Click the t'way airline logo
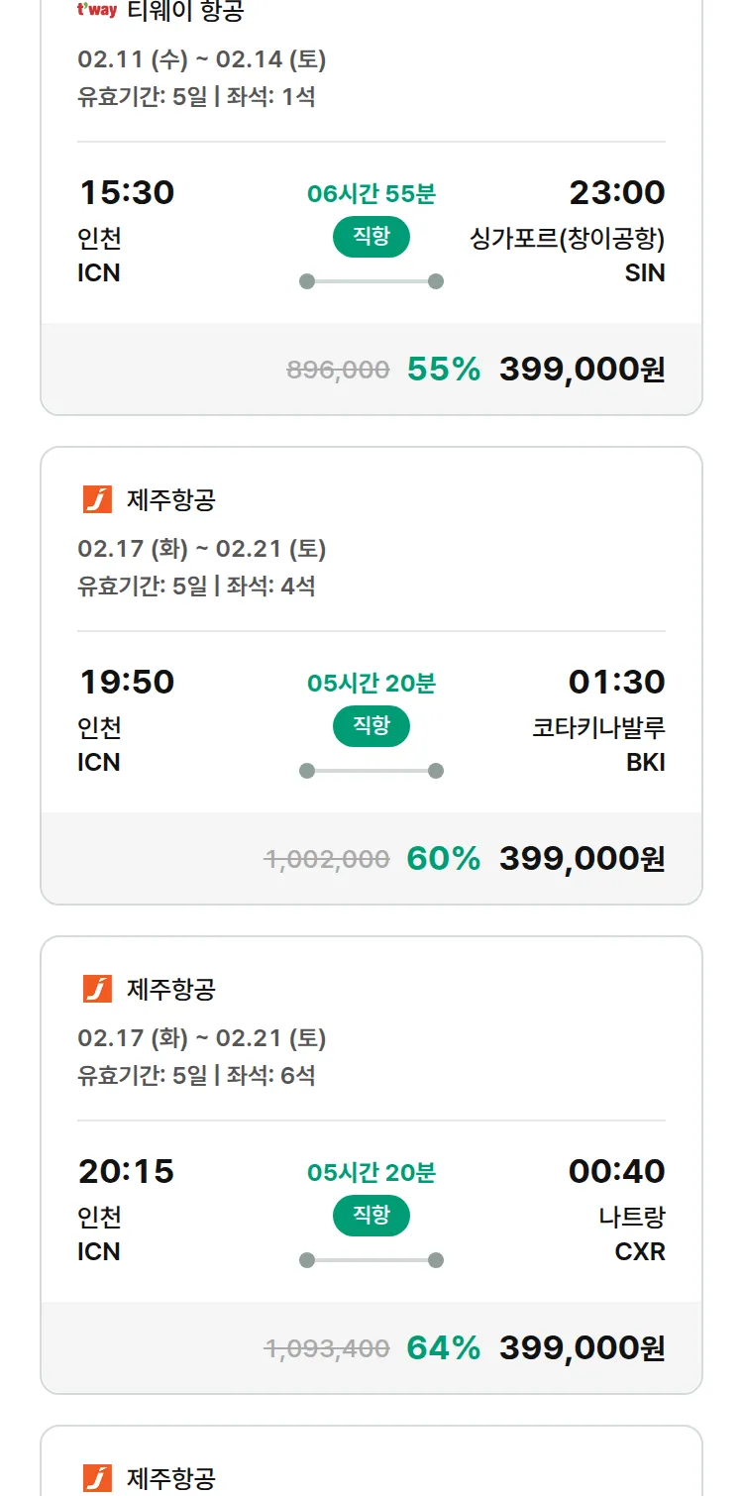The image size is (743, 1496). pos(97,11)
